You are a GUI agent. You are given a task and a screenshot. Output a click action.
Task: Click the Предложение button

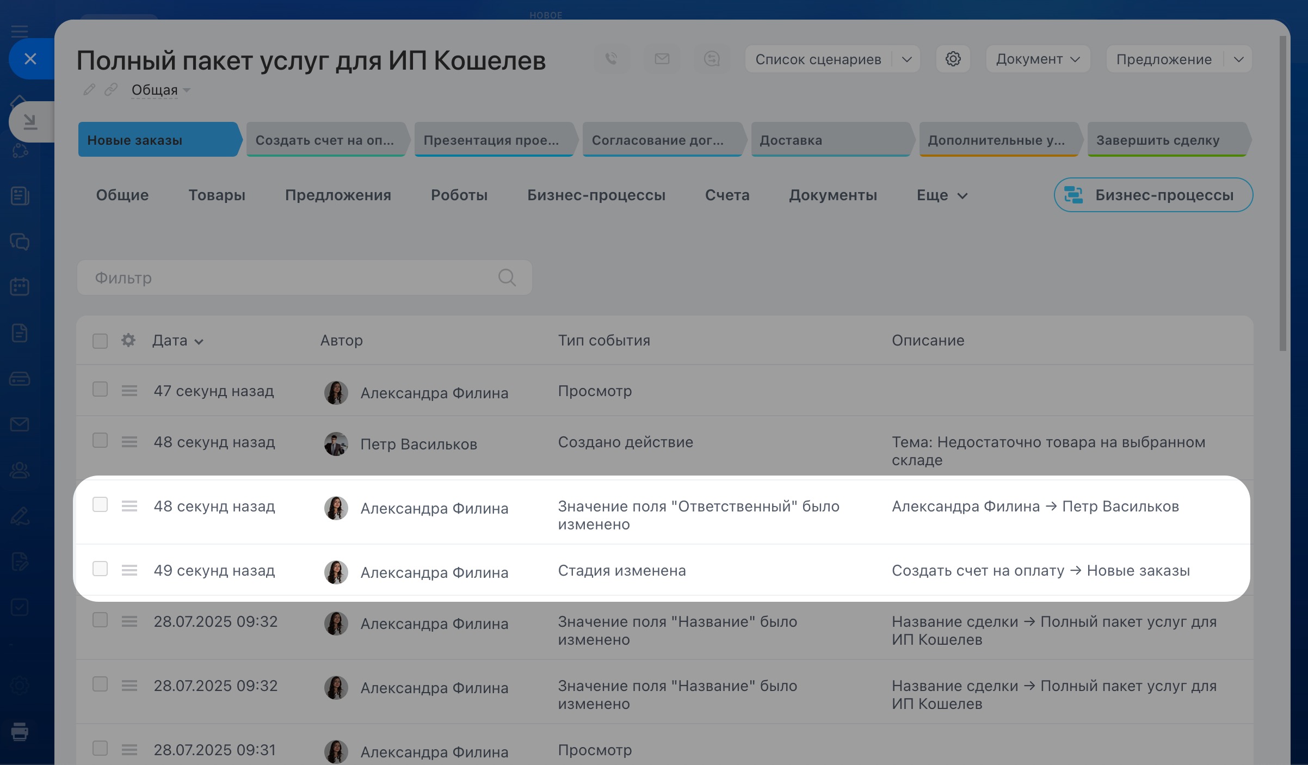[1164, 59]
